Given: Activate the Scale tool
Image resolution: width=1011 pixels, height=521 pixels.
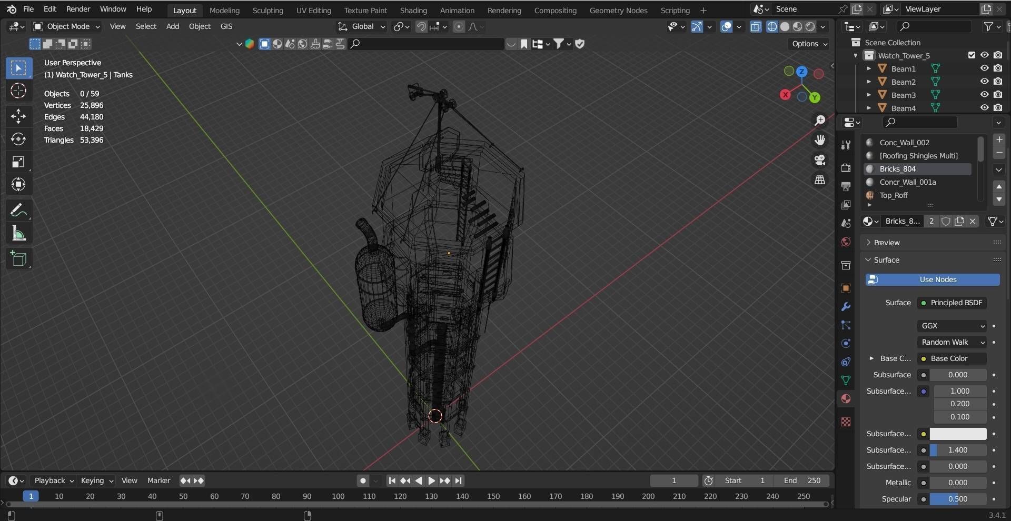Looking at the screenshot, I should tap(18, 162).
